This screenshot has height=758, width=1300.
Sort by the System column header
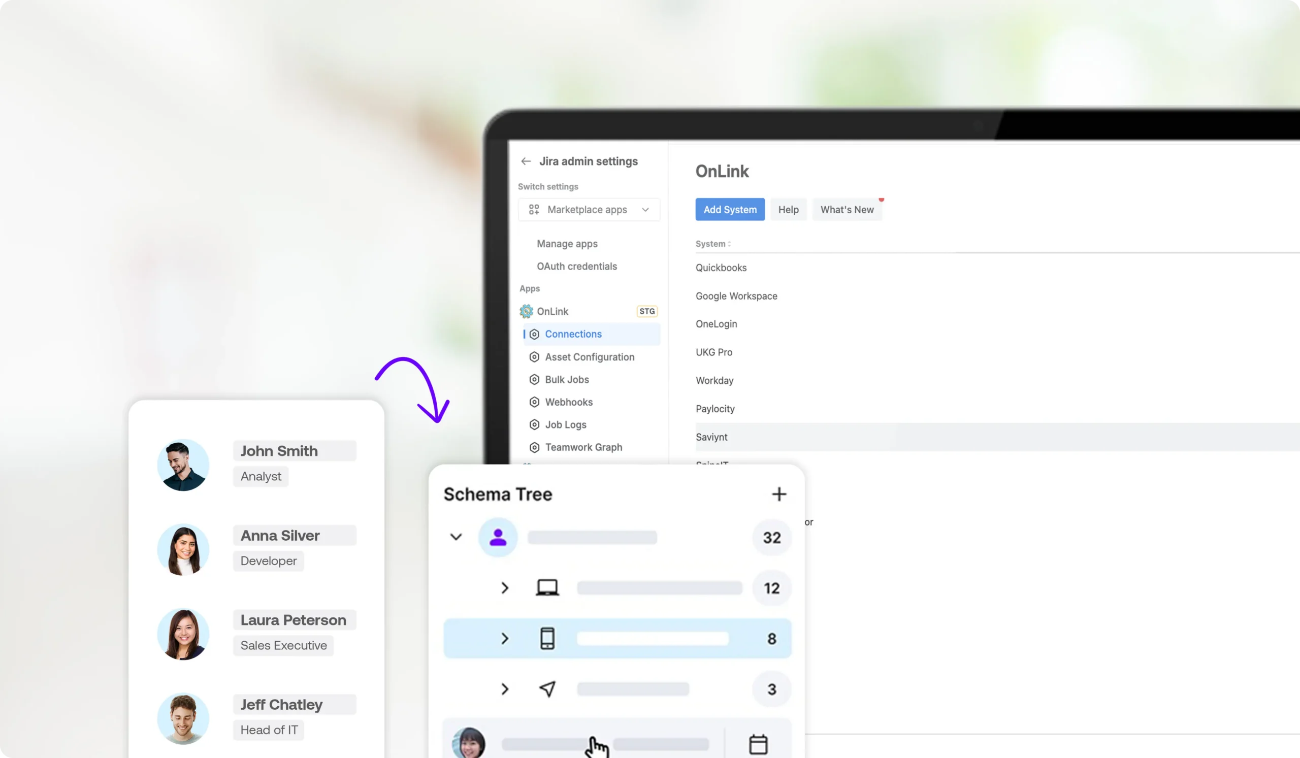click(x=712, y=243)
